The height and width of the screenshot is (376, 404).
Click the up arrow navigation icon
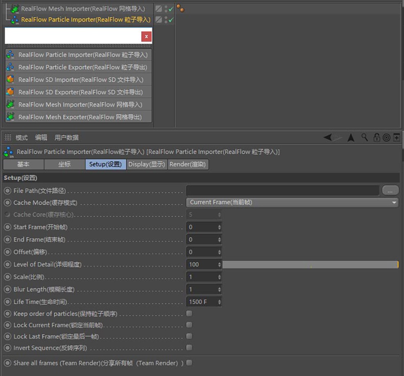pyautogui.click(x=351, y=138)
